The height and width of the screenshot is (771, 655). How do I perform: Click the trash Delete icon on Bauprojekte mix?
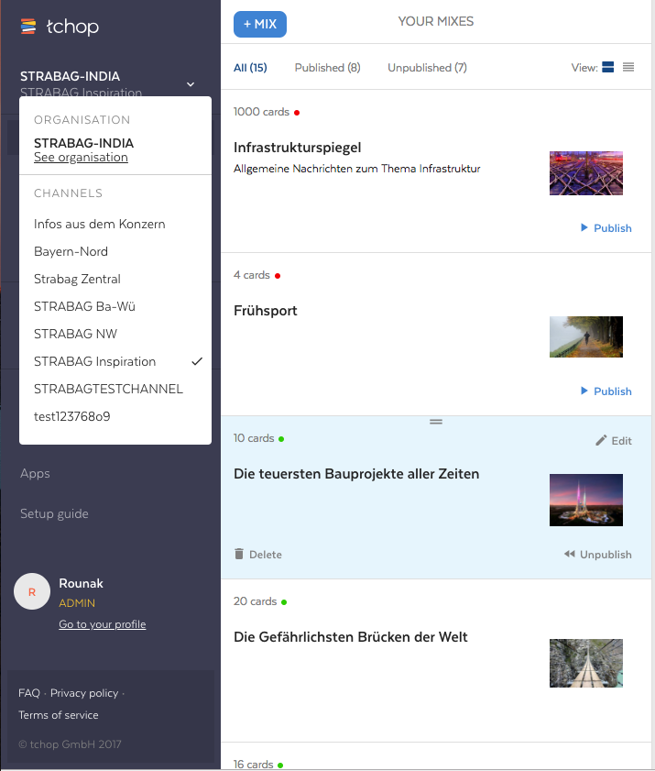[x=239, y=554]
